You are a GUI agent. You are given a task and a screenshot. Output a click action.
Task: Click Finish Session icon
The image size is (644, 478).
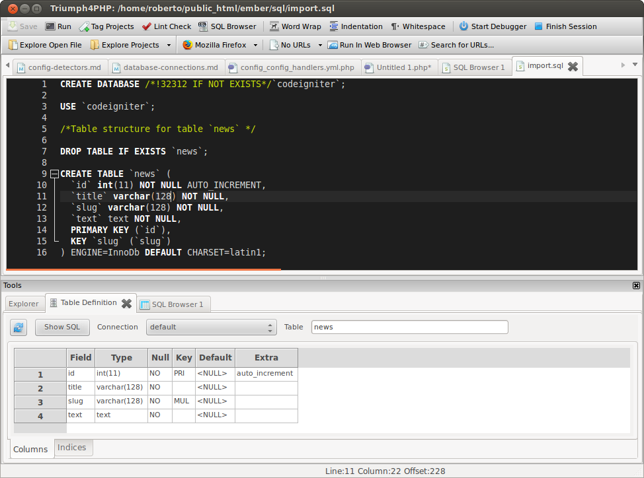click(538, 26)
